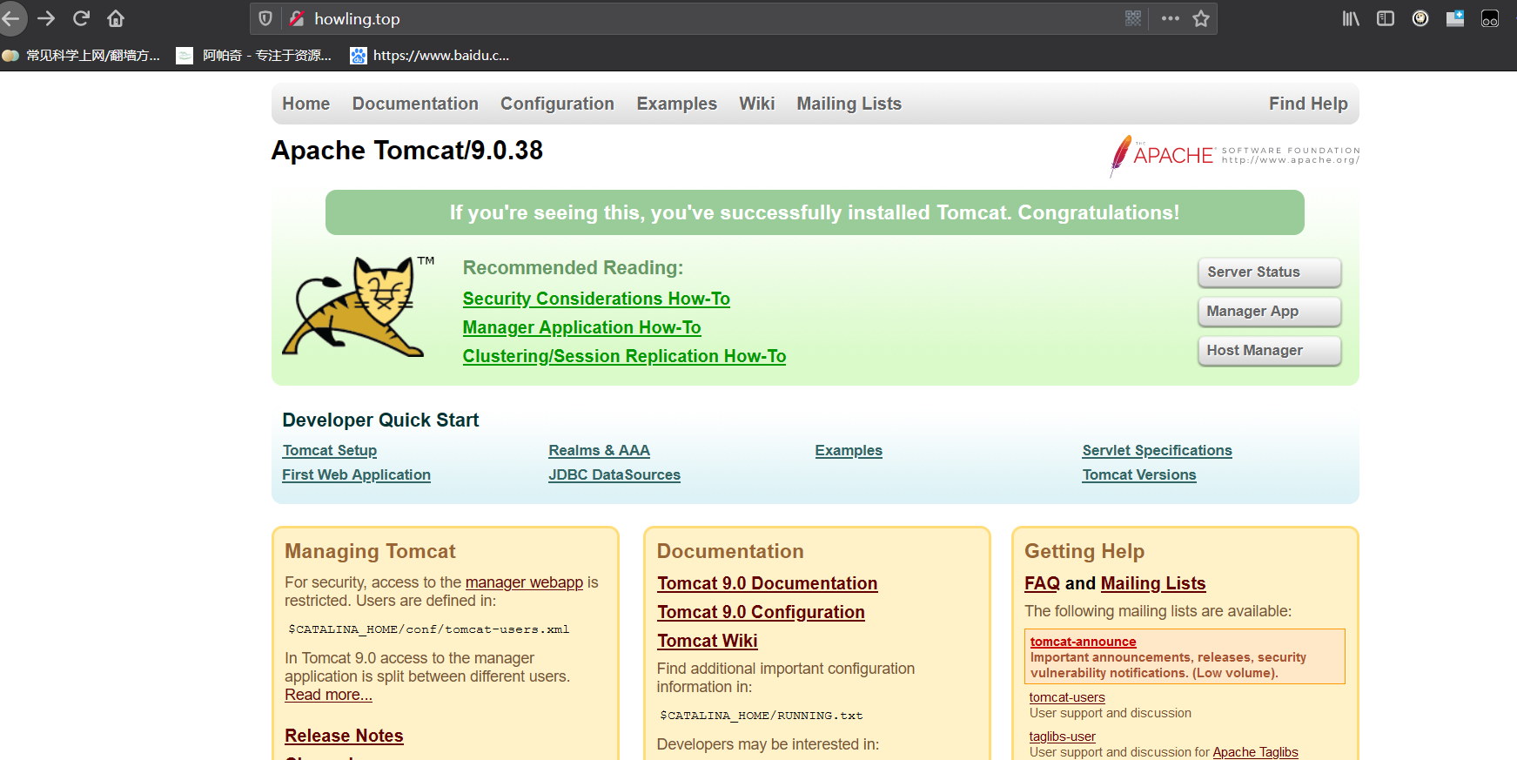This screenshot has height=760, width=1517.
Task: Open Examples link in Developer Quick Start
Action: click(849, 450)
